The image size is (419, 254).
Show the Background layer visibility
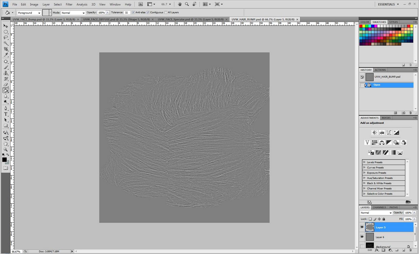362,246
